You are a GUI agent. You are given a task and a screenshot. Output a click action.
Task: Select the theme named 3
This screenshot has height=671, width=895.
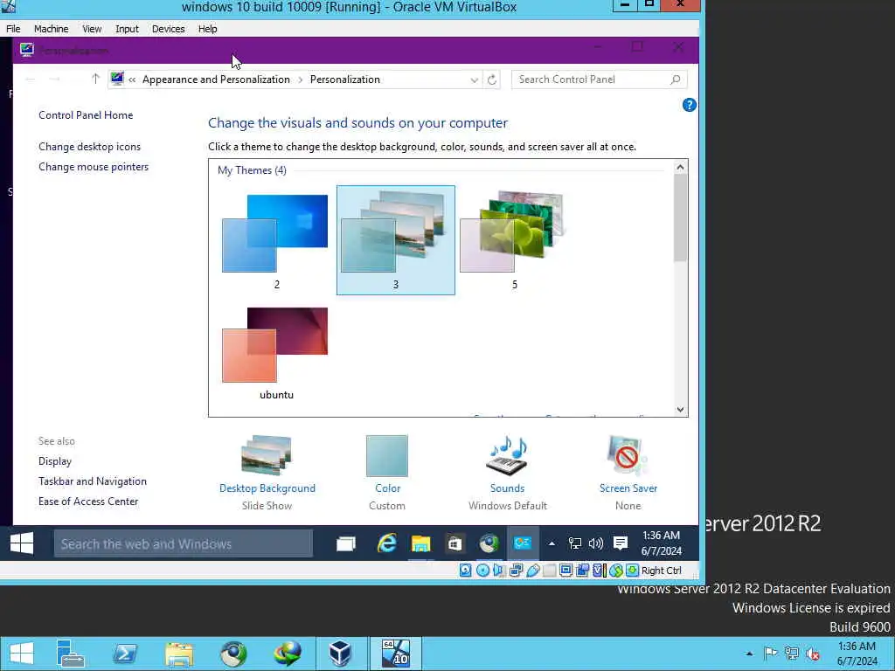click(x=396, y=240)
